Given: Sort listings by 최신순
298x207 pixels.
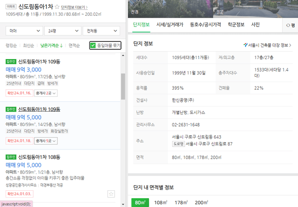Looking at the screenshot, I should 28,46.
